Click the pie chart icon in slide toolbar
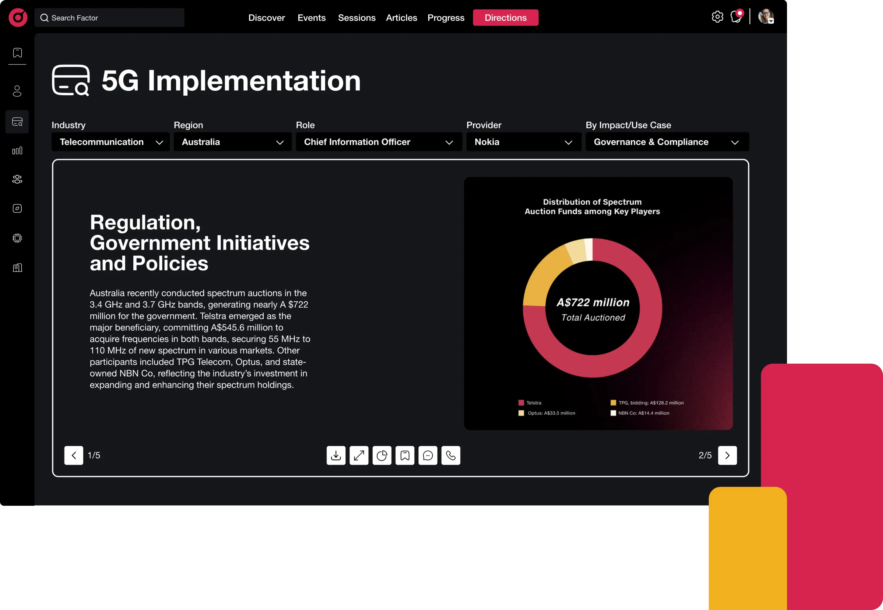Viewport: 883px width, 610px height. point(382,455)
